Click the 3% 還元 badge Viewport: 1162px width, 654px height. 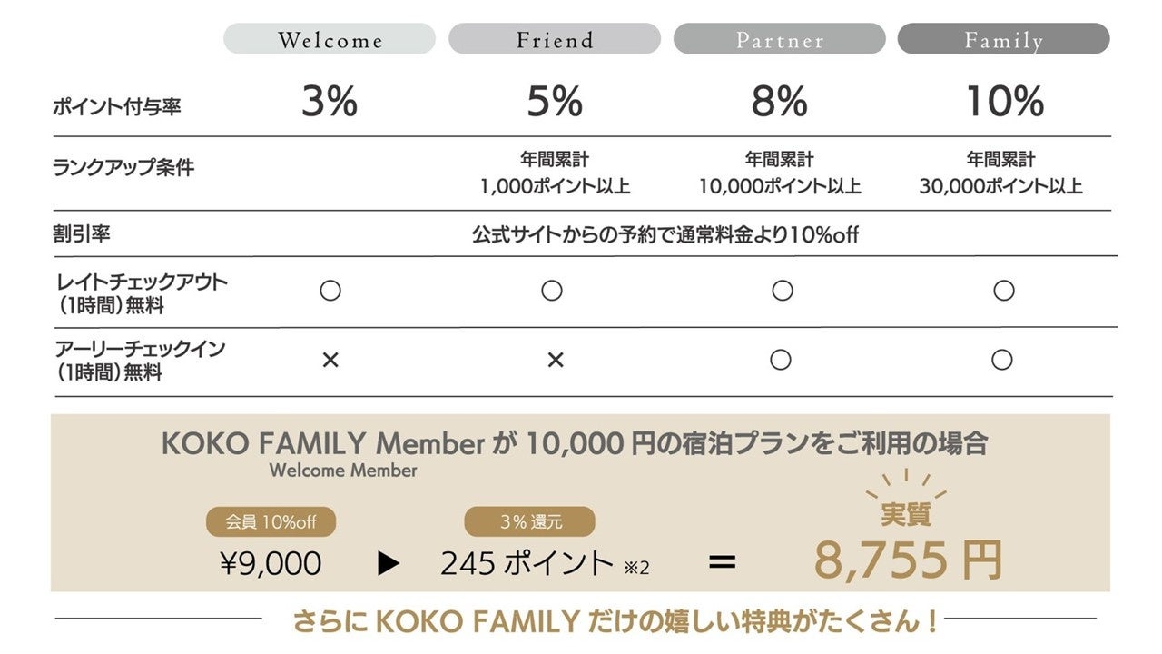point(529,522)
